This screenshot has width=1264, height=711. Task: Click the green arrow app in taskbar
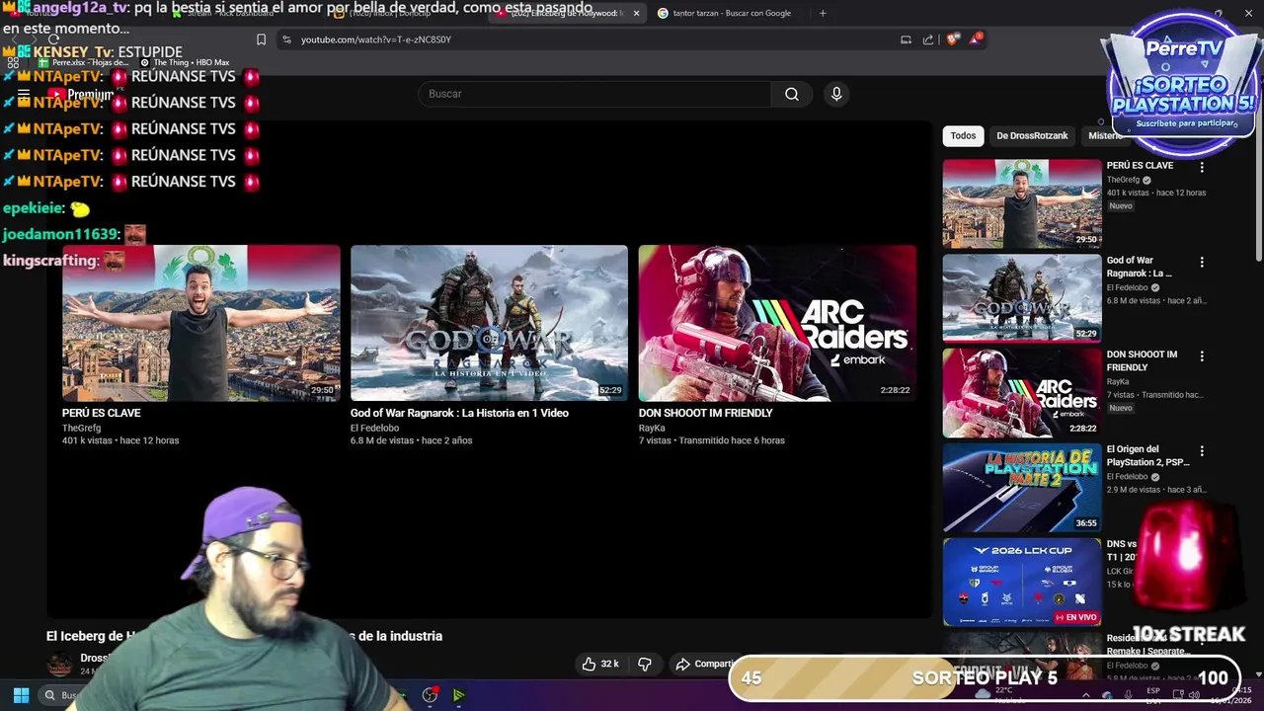pyautogui.click(x=458, y=695)
